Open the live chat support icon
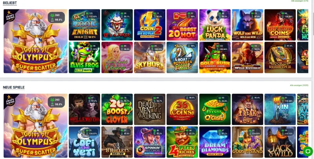 point(308,151)
